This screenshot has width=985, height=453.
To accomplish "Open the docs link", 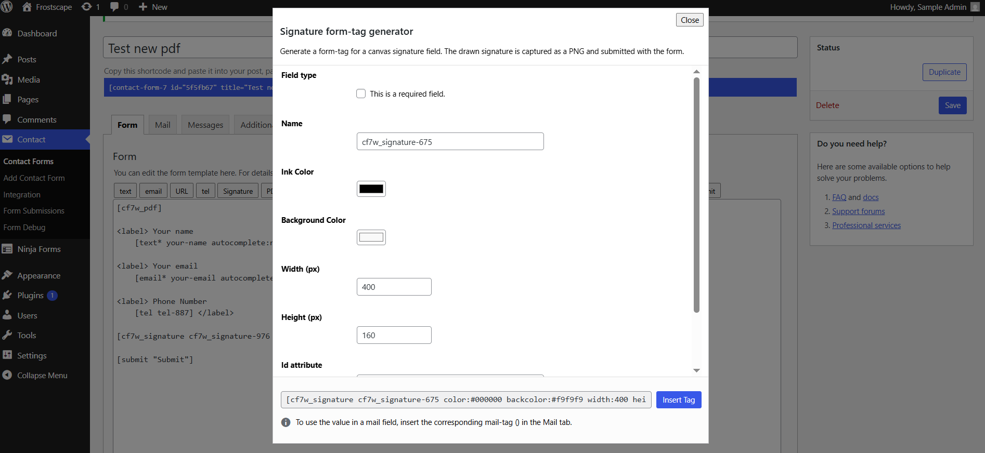I will pyautogui.click(x=871, y=197).
